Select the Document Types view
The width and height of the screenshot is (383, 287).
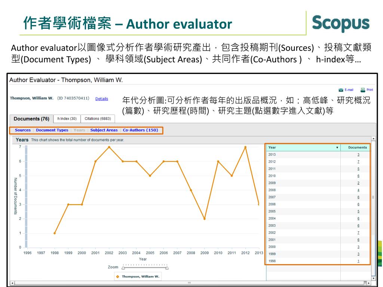[x=52, y=130]
